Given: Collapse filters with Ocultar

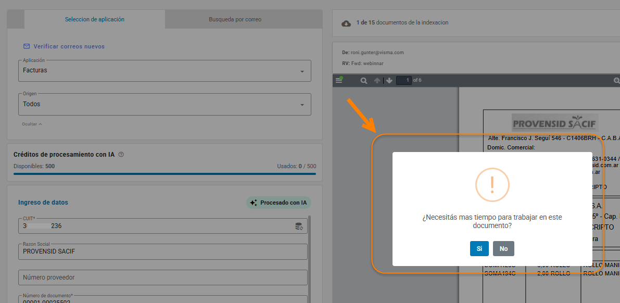Looking at the screenshot, I should [32, 124].
